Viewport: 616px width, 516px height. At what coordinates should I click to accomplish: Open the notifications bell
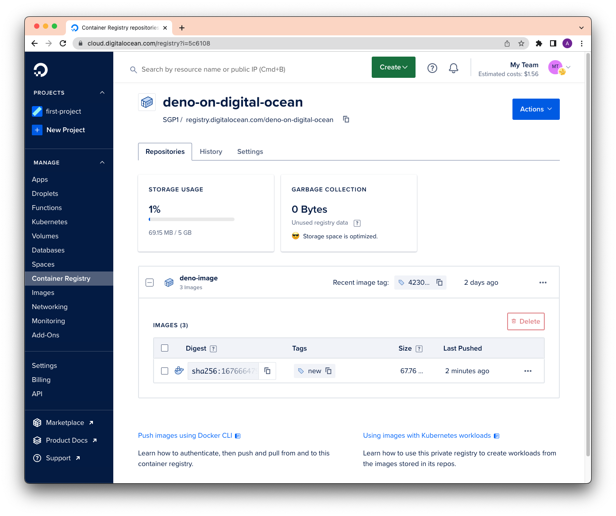coord(453,68)
